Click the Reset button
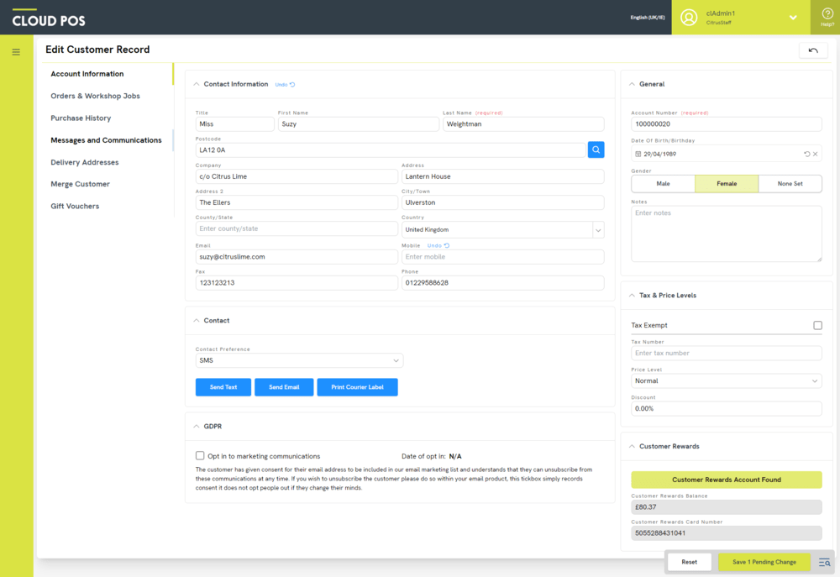 [690, 562]
